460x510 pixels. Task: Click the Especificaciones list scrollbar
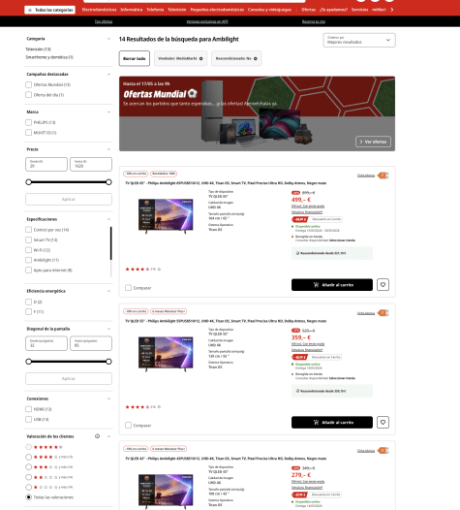110,243
